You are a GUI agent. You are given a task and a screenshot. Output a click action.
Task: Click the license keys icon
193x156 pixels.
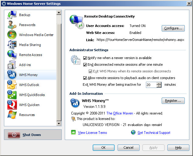(73, 119)
